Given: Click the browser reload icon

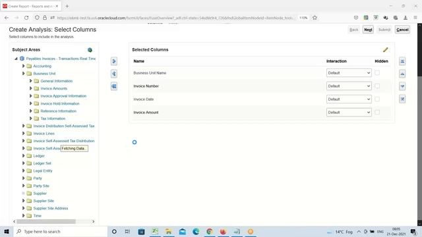Looking at the screenshot, I should 26,18.
